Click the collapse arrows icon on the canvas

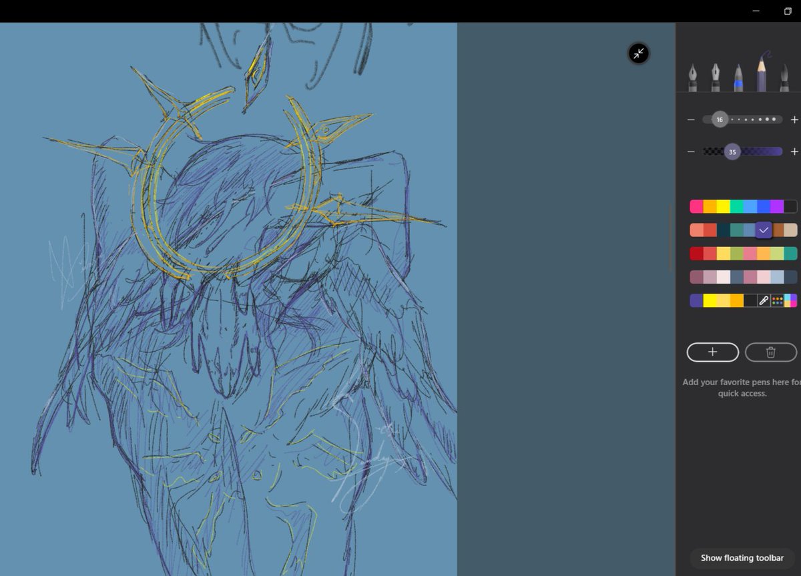[638, 53]
